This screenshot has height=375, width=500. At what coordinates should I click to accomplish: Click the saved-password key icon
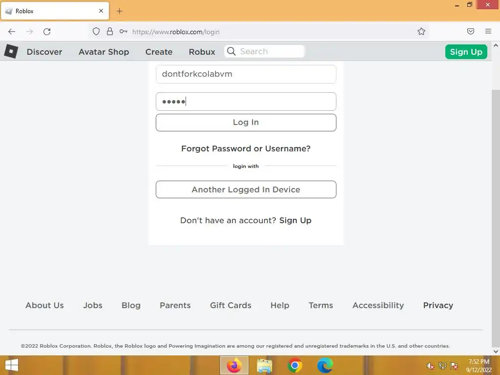coord(124,31)
